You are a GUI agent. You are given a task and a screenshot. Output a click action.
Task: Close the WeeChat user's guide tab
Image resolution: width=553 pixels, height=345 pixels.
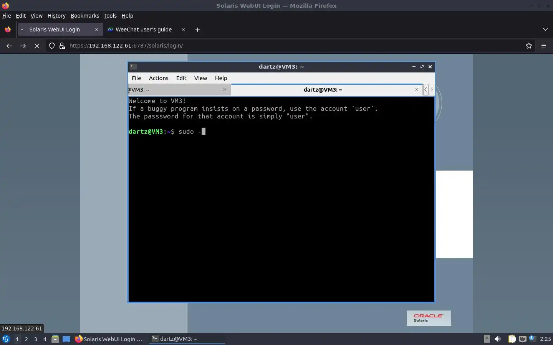(x=183, y=30)
